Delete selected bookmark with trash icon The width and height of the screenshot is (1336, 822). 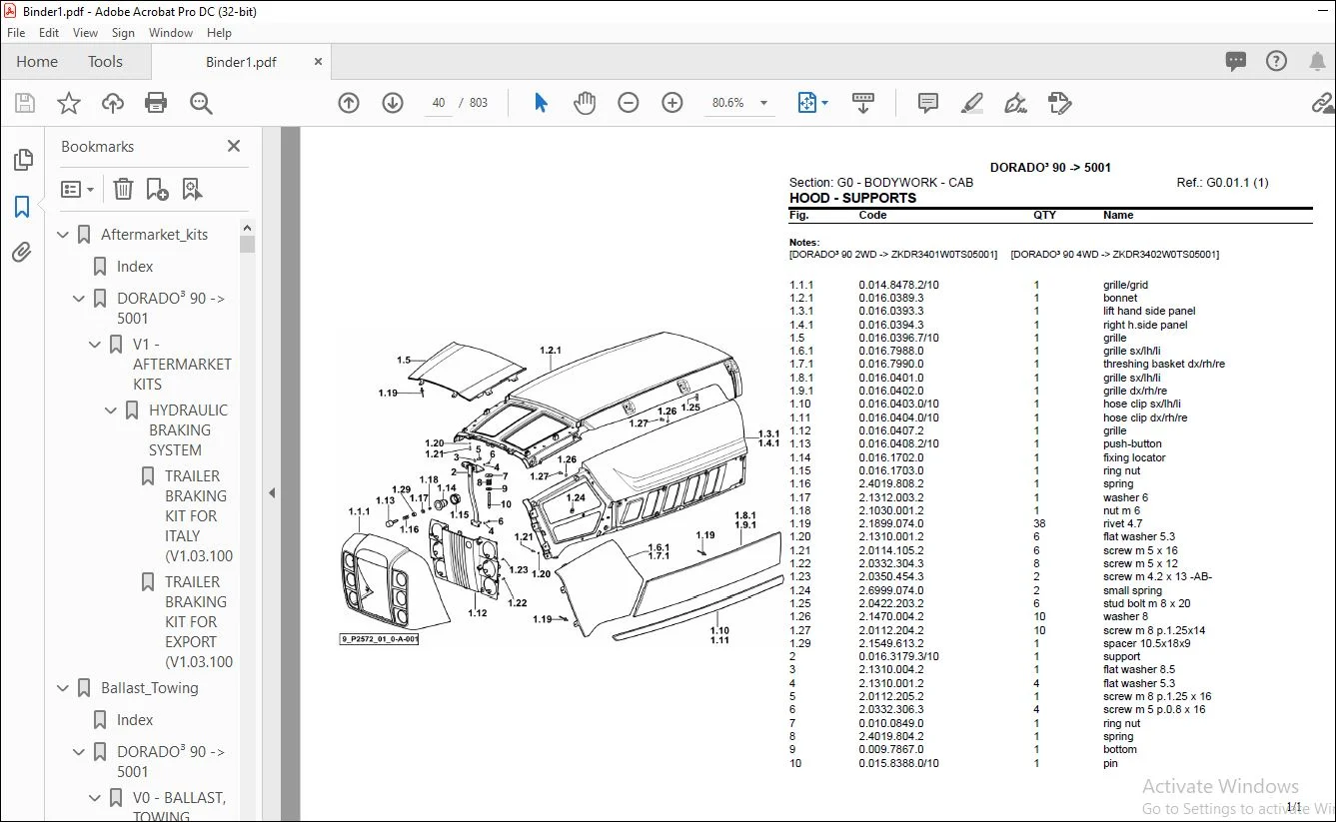[x=123, y=189]
